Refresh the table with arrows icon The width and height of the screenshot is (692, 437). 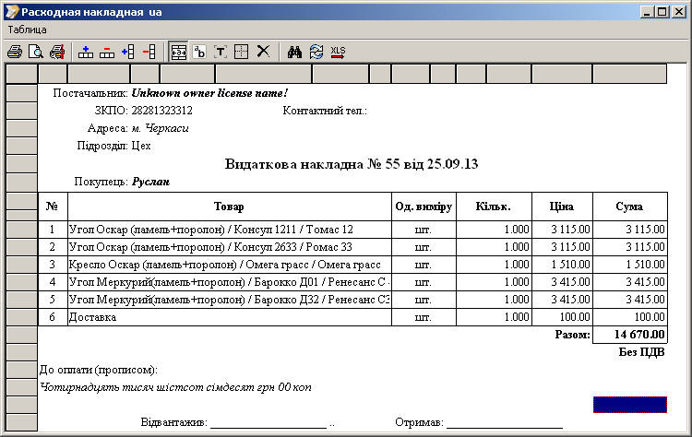tap(316, 52)
